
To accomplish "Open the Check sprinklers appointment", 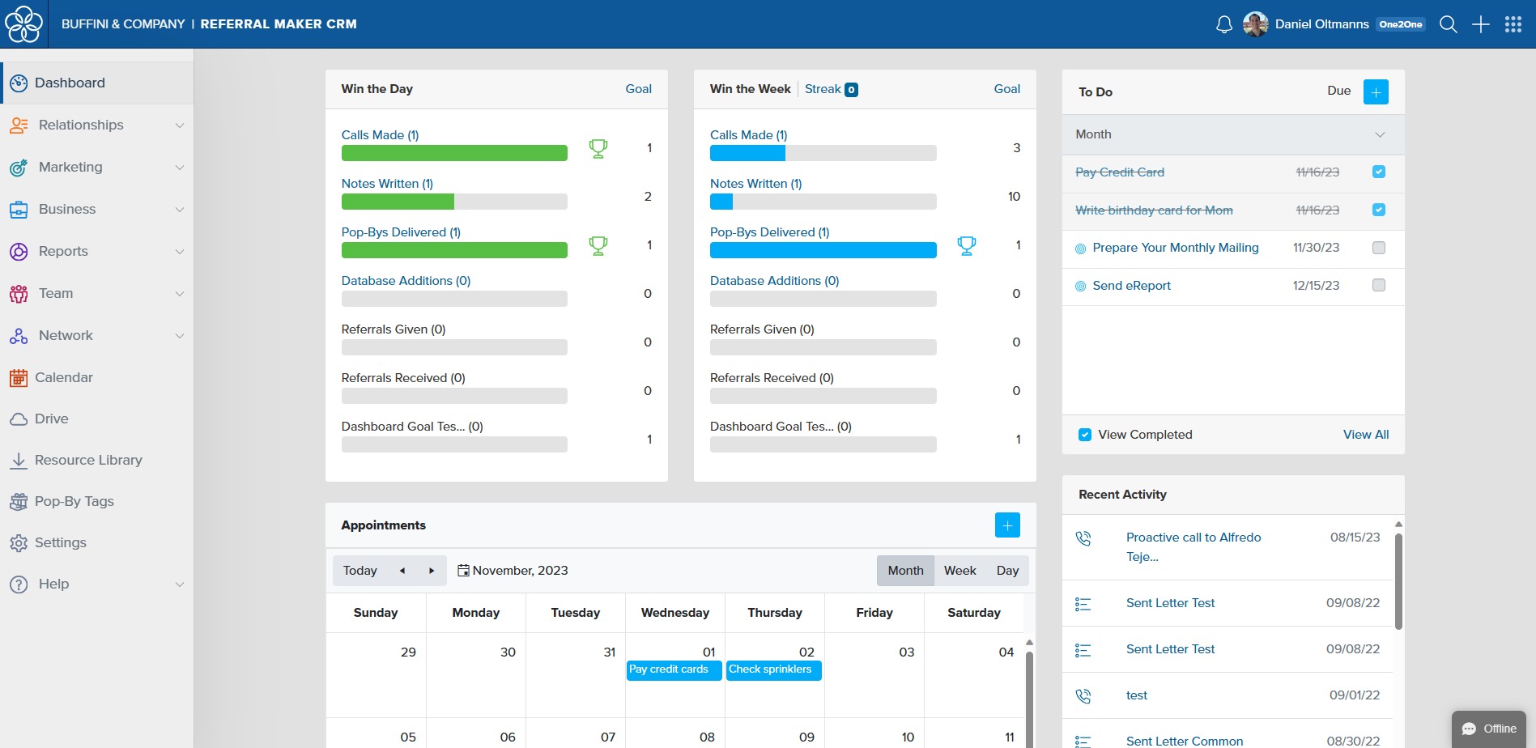I will tap(774, 670).
